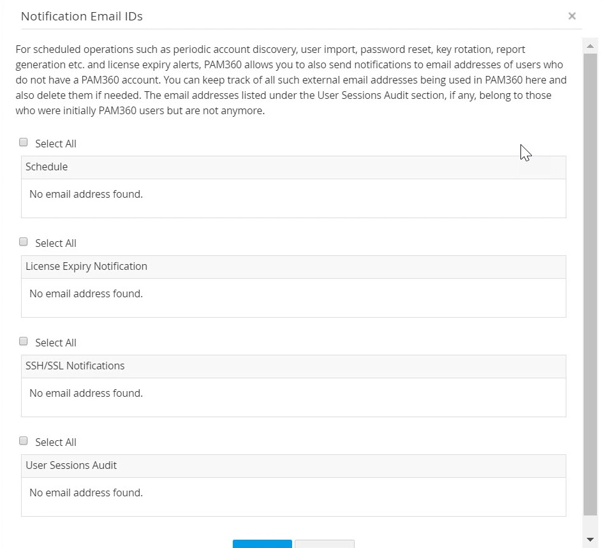Click the Select All label beside Schedule checkbox
Image resolution: width=604 pixels, height=548 pixels.
tap(55, 143)
